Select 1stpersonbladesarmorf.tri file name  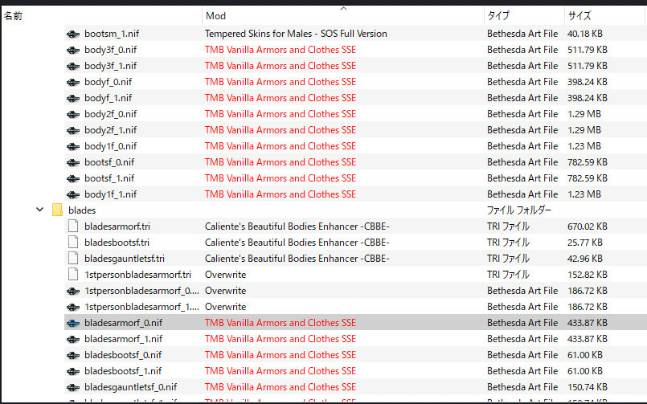coord(137,275)
